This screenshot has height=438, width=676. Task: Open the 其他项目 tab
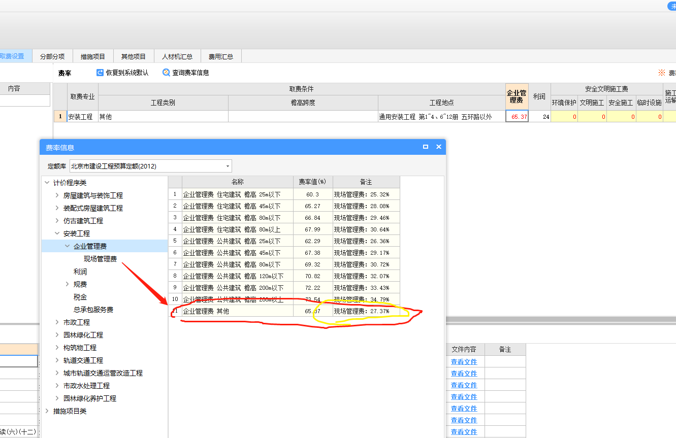(x=134, y=56)
